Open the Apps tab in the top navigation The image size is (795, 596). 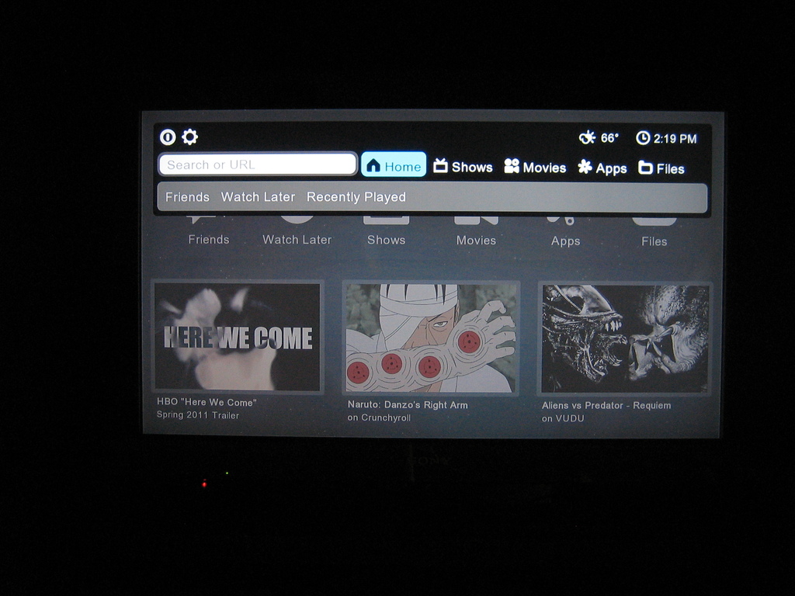click(602, 168)
